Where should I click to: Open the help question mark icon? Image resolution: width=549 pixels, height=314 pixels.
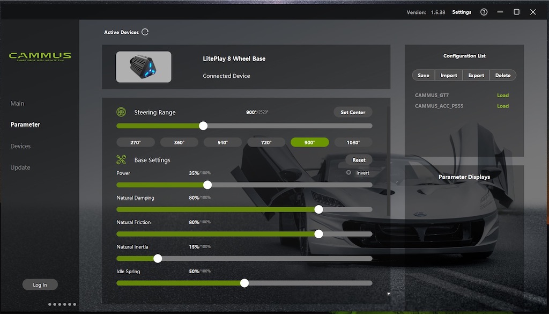pyautogui.click(x=484, y=12)
